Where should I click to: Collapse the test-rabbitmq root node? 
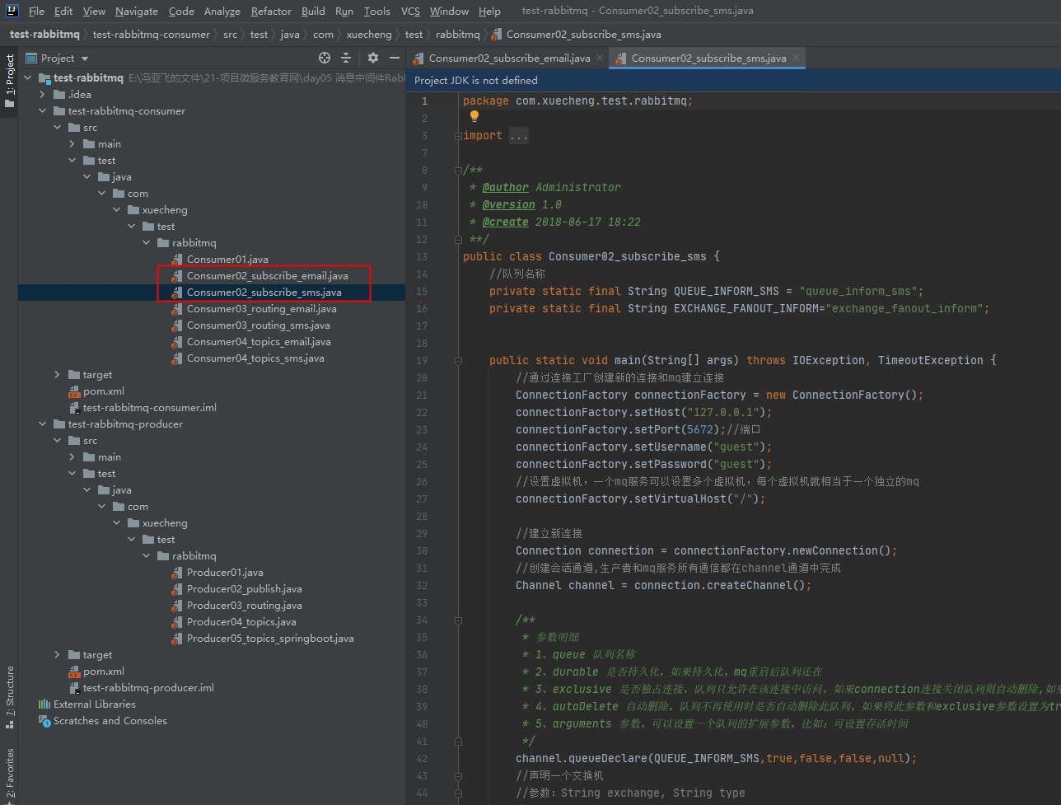[x=28, y=78]
